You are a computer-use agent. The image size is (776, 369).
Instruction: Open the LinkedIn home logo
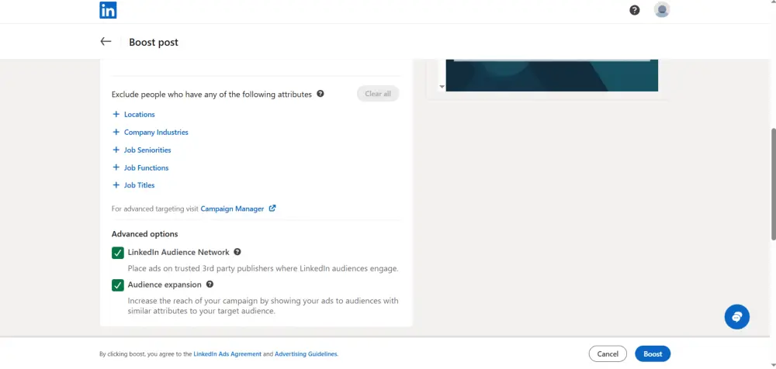108,10
